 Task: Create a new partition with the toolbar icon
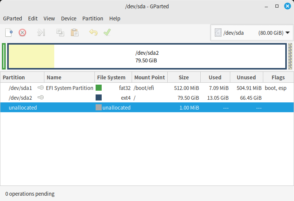click(9, 33)
